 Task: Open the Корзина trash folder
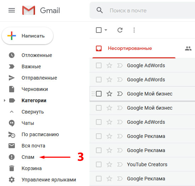[31, 168]
